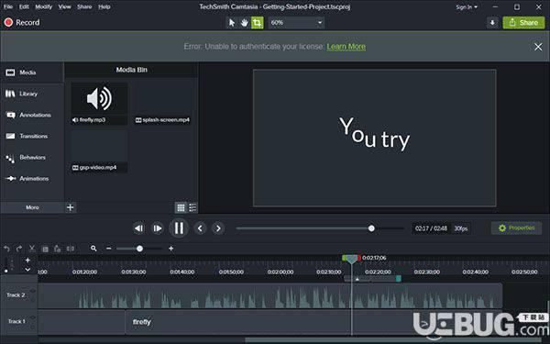Step forward one frame

pos(157,228)
